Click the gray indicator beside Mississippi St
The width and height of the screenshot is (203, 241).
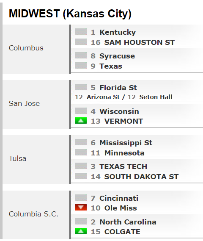tap(81, 142)
